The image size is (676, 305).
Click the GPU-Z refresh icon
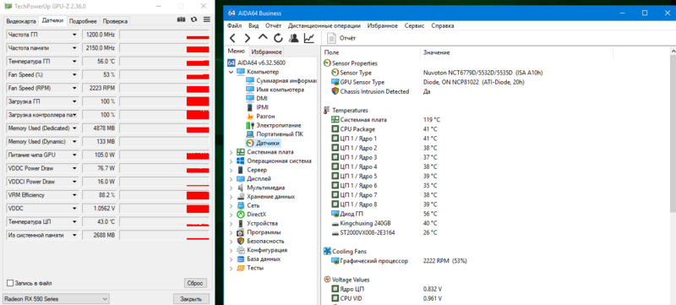click(x=194, y=19)
